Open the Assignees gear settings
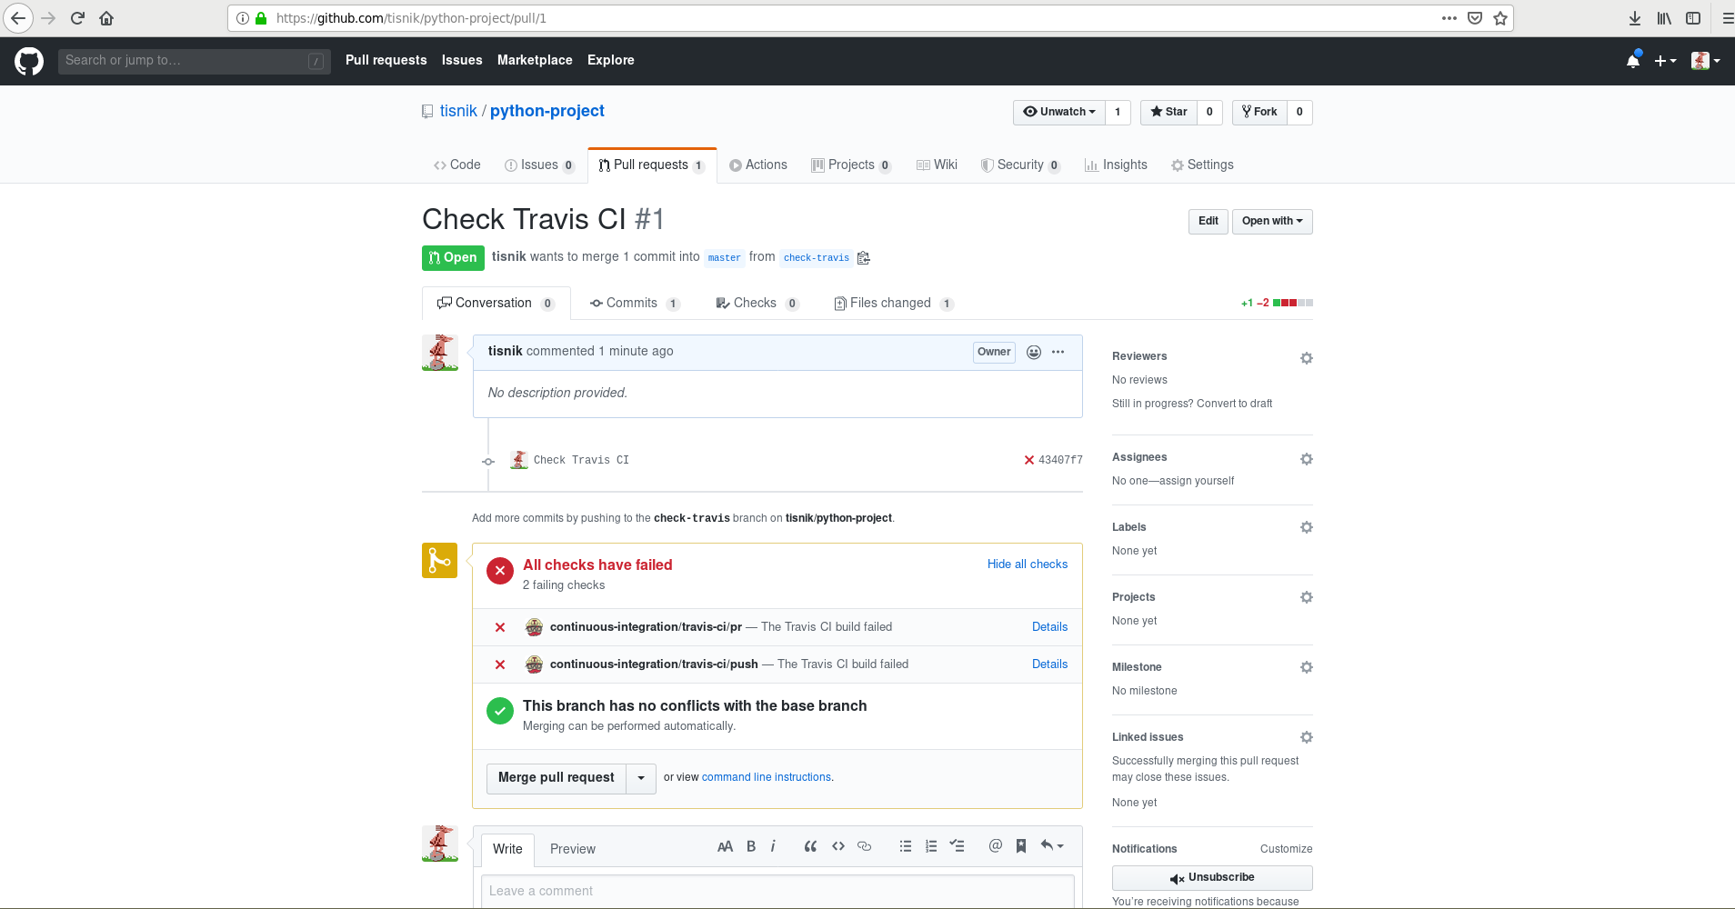The width and height of the screenshot is (1735, 909). (1307, 459)
